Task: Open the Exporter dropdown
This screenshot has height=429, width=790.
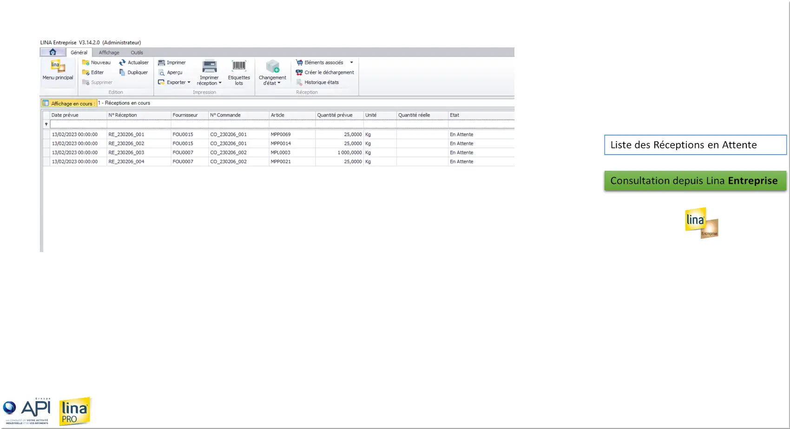Action: [174, 82]
